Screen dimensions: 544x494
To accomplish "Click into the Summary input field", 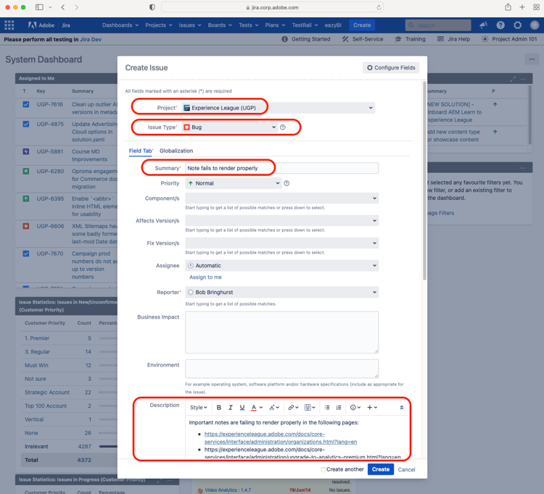I will (x=281, y=168).
